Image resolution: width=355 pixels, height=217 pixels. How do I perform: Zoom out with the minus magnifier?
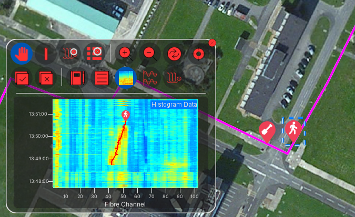click(x=149, y=53)
